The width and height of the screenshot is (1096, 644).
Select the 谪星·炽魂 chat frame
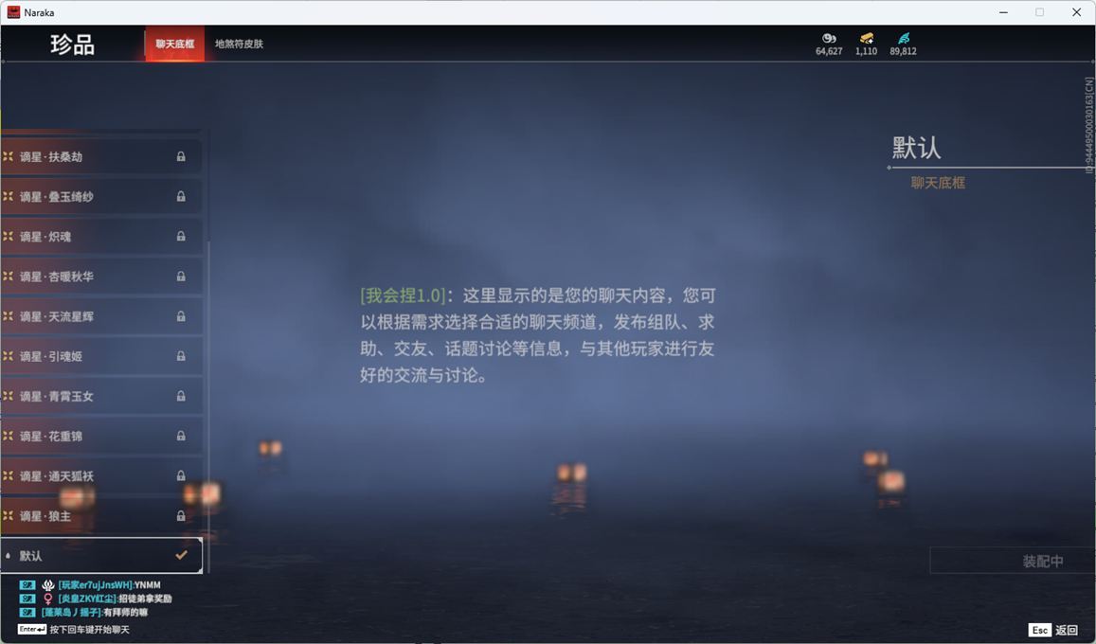tap(101, 236)
